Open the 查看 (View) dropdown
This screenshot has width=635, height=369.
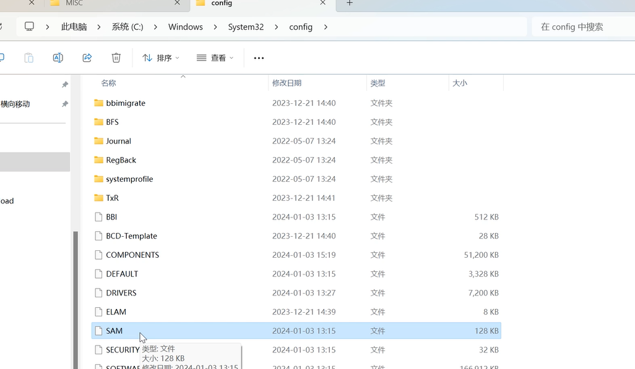pos(215,57)
